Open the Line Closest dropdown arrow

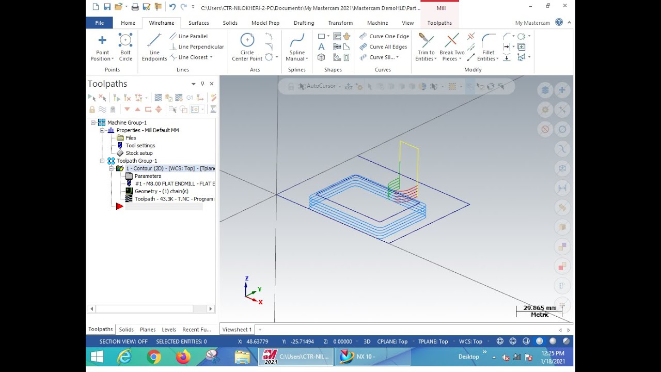pyautogui.click(x=211, y=57)
